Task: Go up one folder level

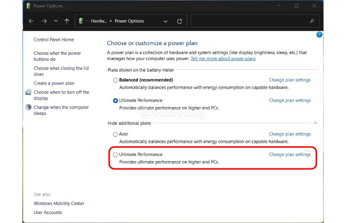Action: [67, 21]
